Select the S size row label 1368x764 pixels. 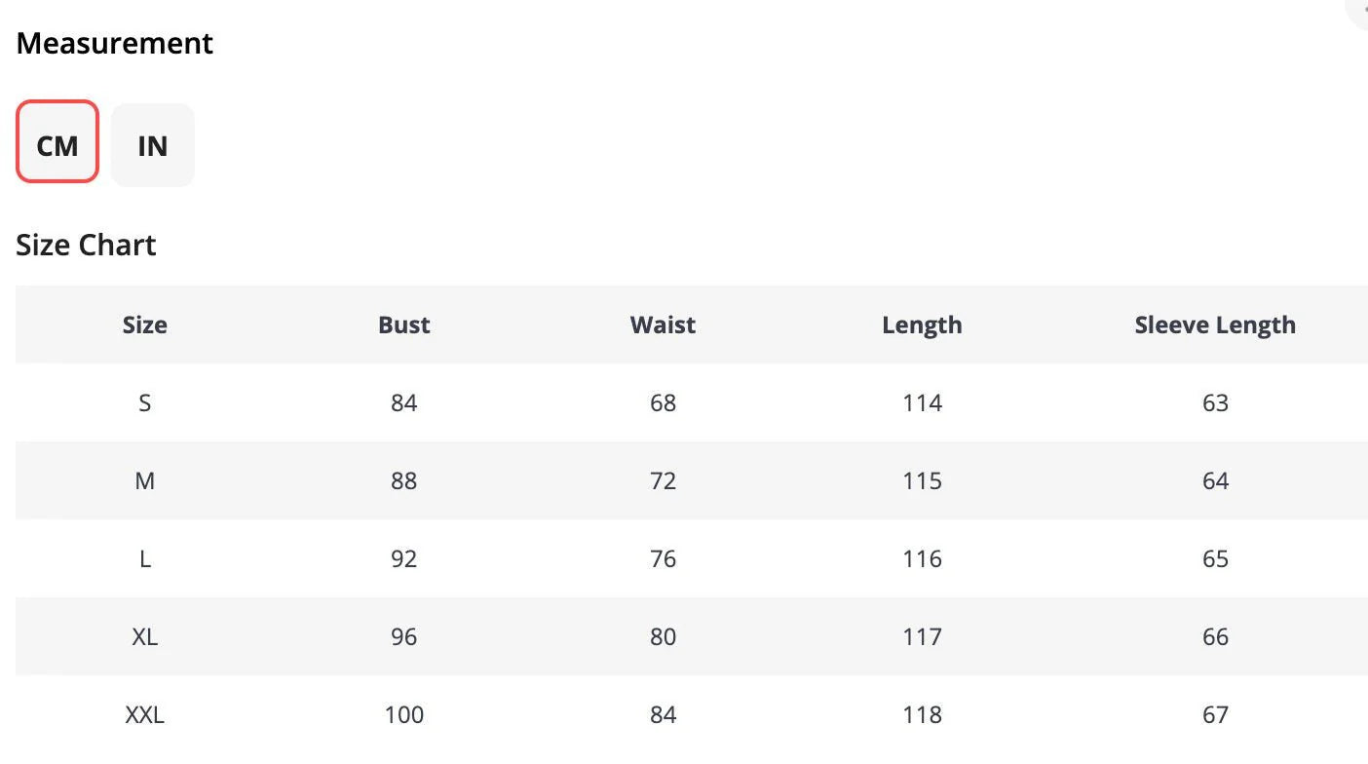click(144, 402)
